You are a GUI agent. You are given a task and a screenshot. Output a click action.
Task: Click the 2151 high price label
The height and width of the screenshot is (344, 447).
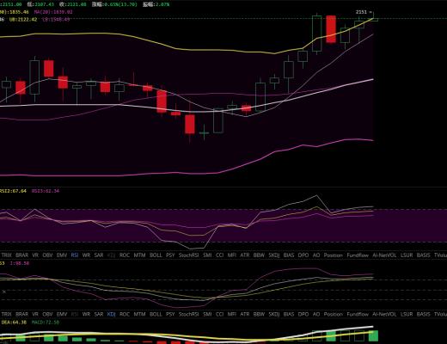(x=361, y=12)
